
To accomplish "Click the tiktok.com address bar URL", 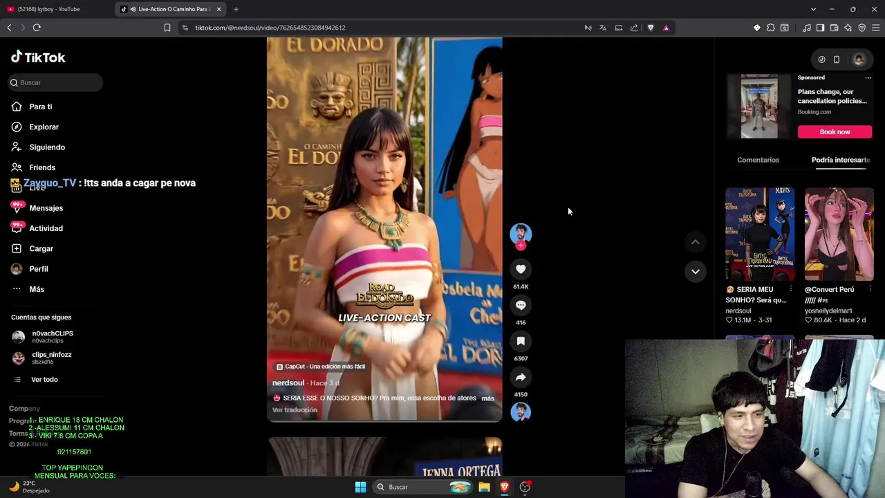I will (x=270, y=28).
